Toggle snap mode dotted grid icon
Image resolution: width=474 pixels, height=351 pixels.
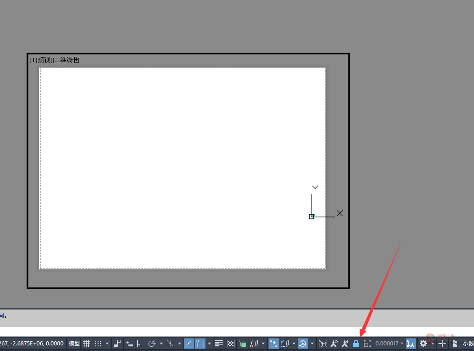pos(98,344)
